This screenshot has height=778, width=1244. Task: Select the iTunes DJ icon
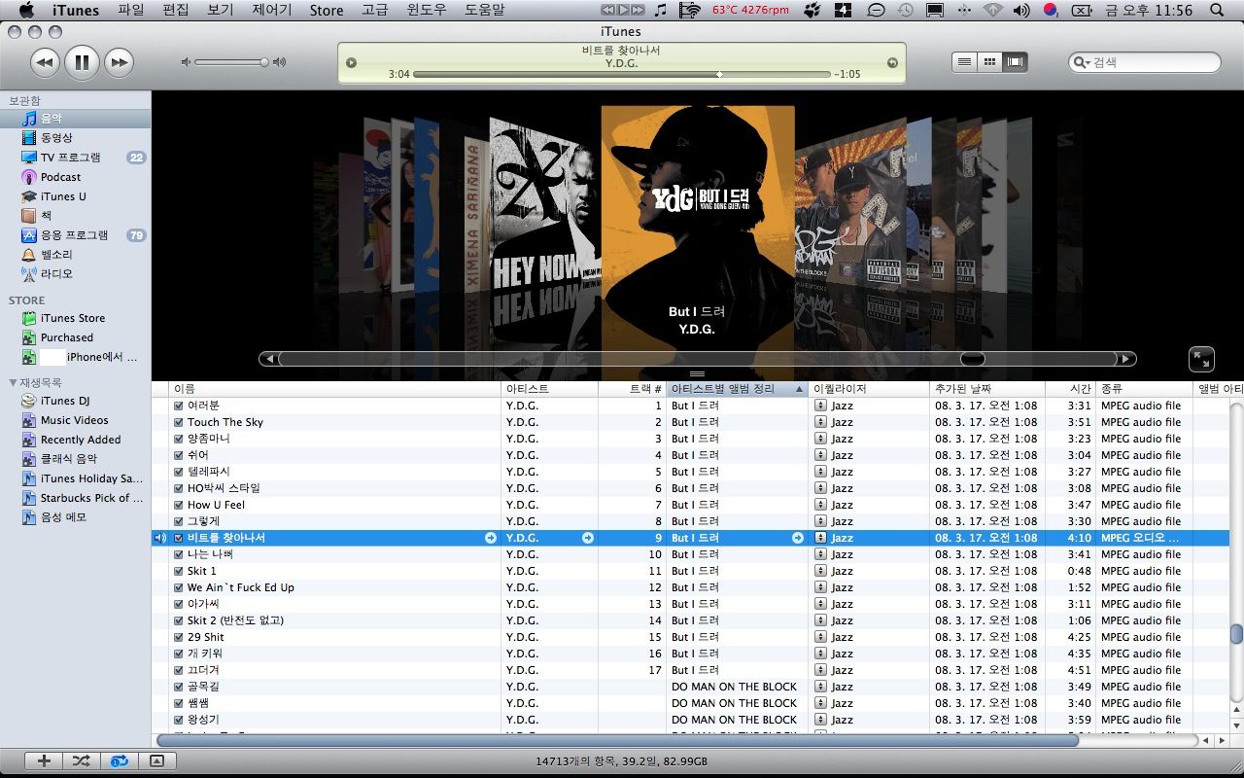coord(29,401)
